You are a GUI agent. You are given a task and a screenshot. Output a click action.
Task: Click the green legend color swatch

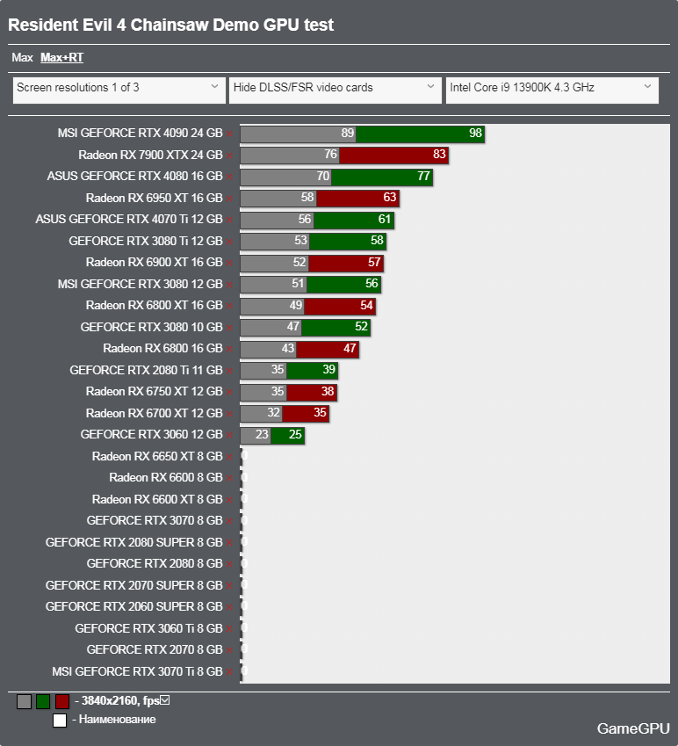(x=43, y=701)
